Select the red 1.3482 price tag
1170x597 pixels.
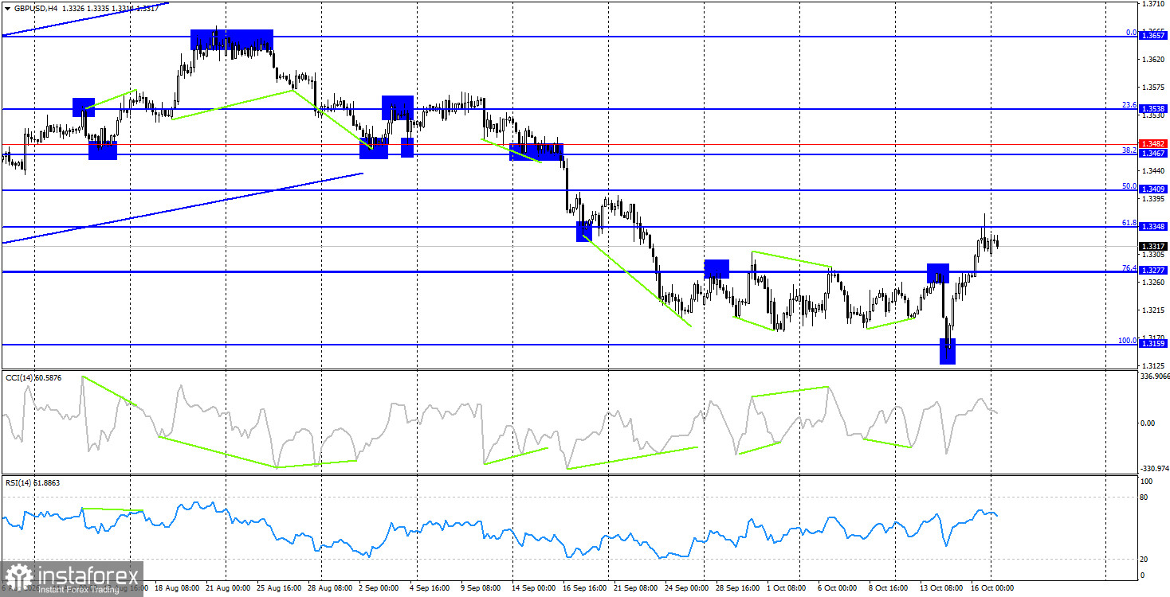[1153, 144]
